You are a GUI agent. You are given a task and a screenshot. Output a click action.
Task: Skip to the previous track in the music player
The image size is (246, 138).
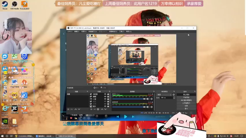[118, 117]
